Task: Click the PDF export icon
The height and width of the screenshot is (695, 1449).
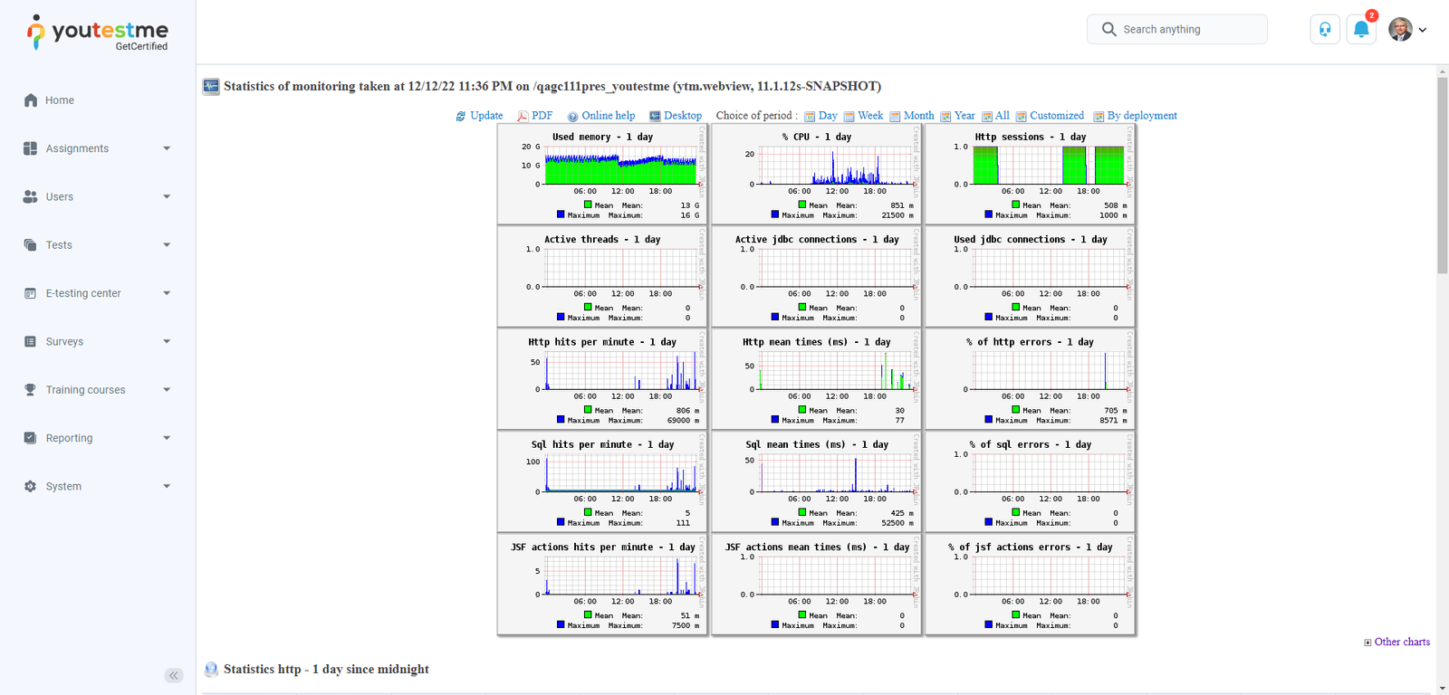Action: tap(523, 116)
